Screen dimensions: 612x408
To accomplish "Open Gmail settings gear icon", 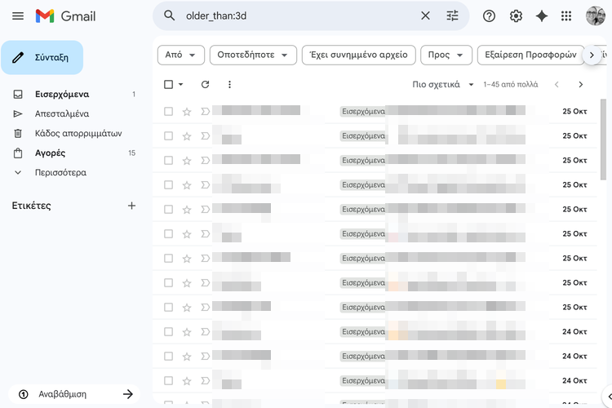I will pos(516,16).
